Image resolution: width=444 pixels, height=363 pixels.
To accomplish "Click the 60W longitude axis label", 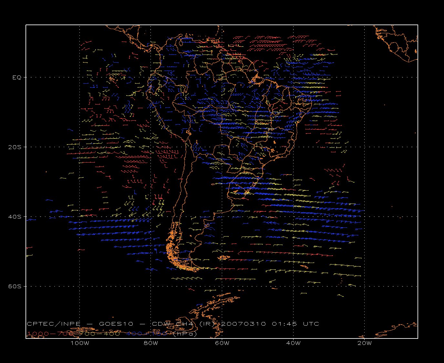I will click(x=222, y=343).
